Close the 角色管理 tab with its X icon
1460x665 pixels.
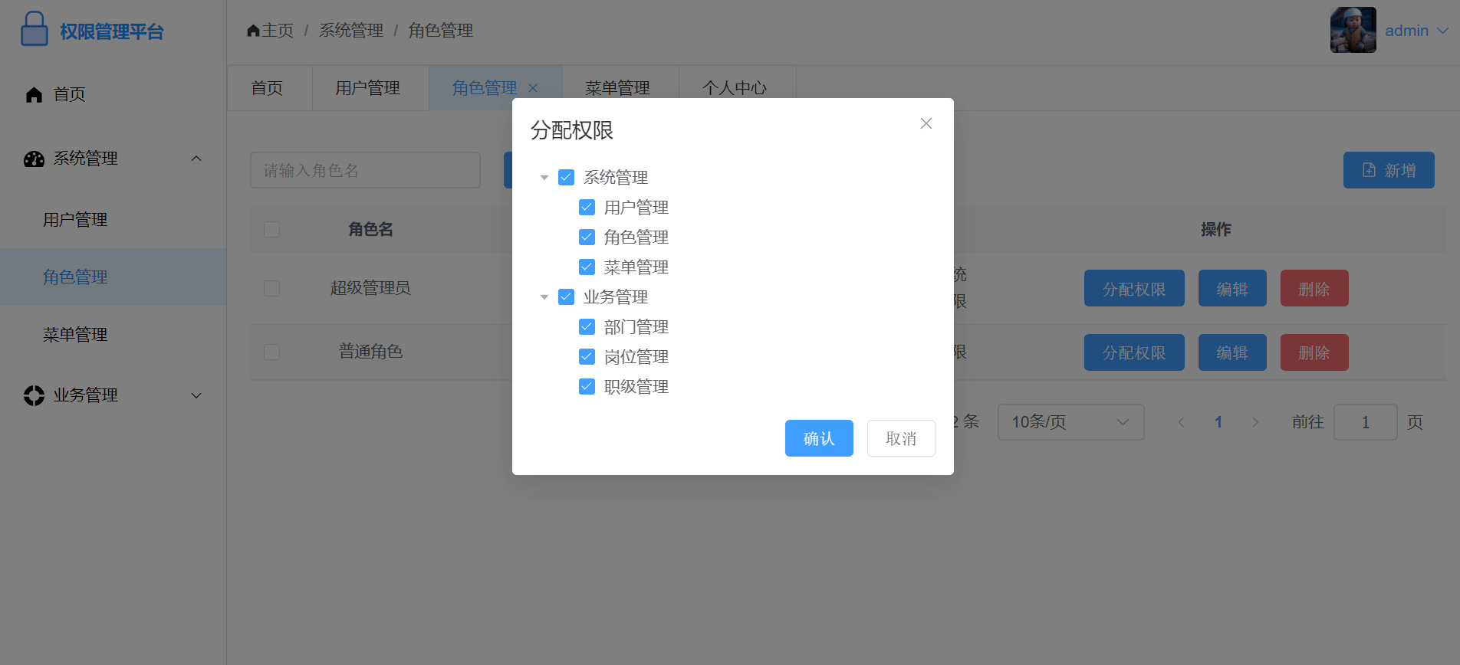click(533, 88)
